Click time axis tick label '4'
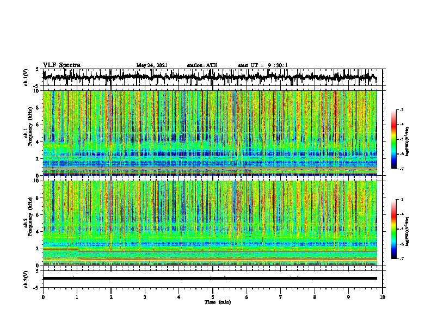Image resolution: width=431 pixels, height=333 pixels. tap(179, 297)
